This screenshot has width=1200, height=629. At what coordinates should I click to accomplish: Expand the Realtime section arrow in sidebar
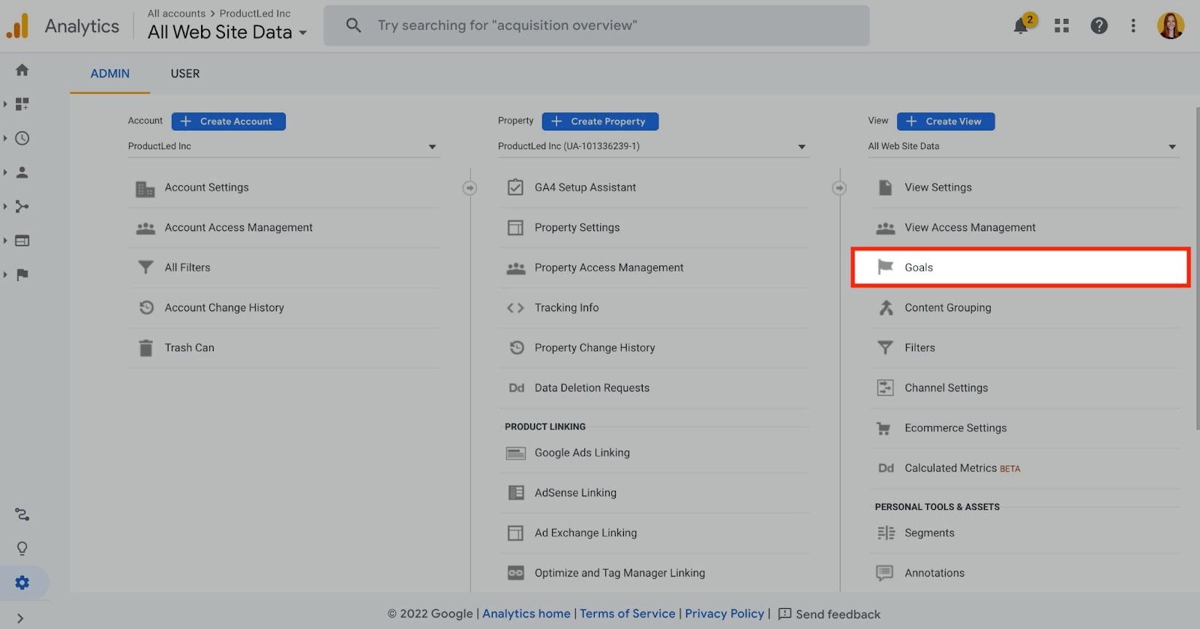coord(5,138)
